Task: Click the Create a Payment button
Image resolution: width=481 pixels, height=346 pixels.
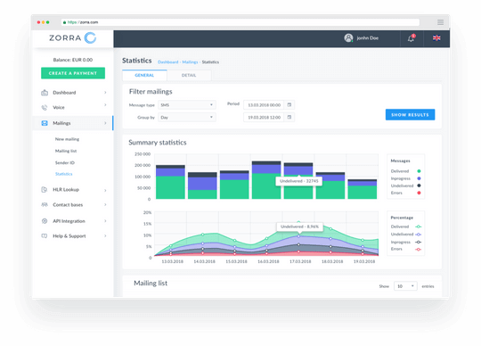Action: (x=73, y=73)
